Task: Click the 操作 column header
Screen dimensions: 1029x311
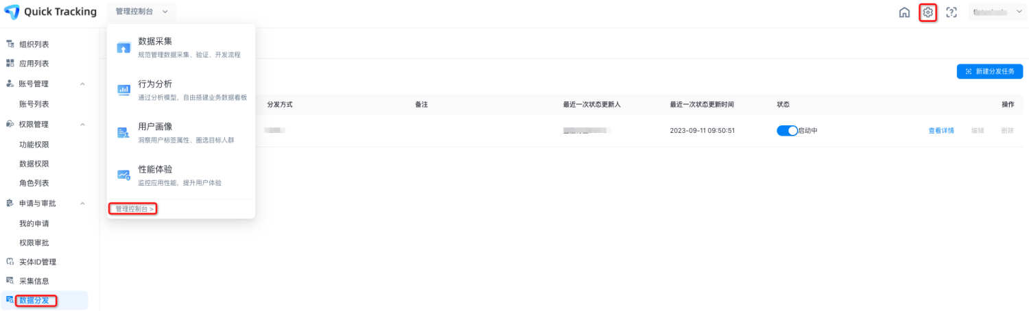Action: pos(1008,104)
